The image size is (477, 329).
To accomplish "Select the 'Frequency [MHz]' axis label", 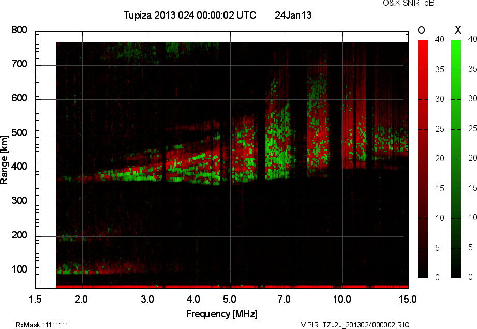I will (x=222, y=314).
